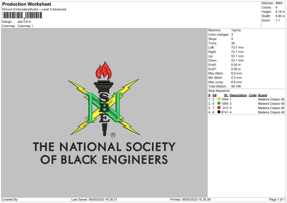
Task: Click the green N letter in the logo
Action: coord(104,107)
